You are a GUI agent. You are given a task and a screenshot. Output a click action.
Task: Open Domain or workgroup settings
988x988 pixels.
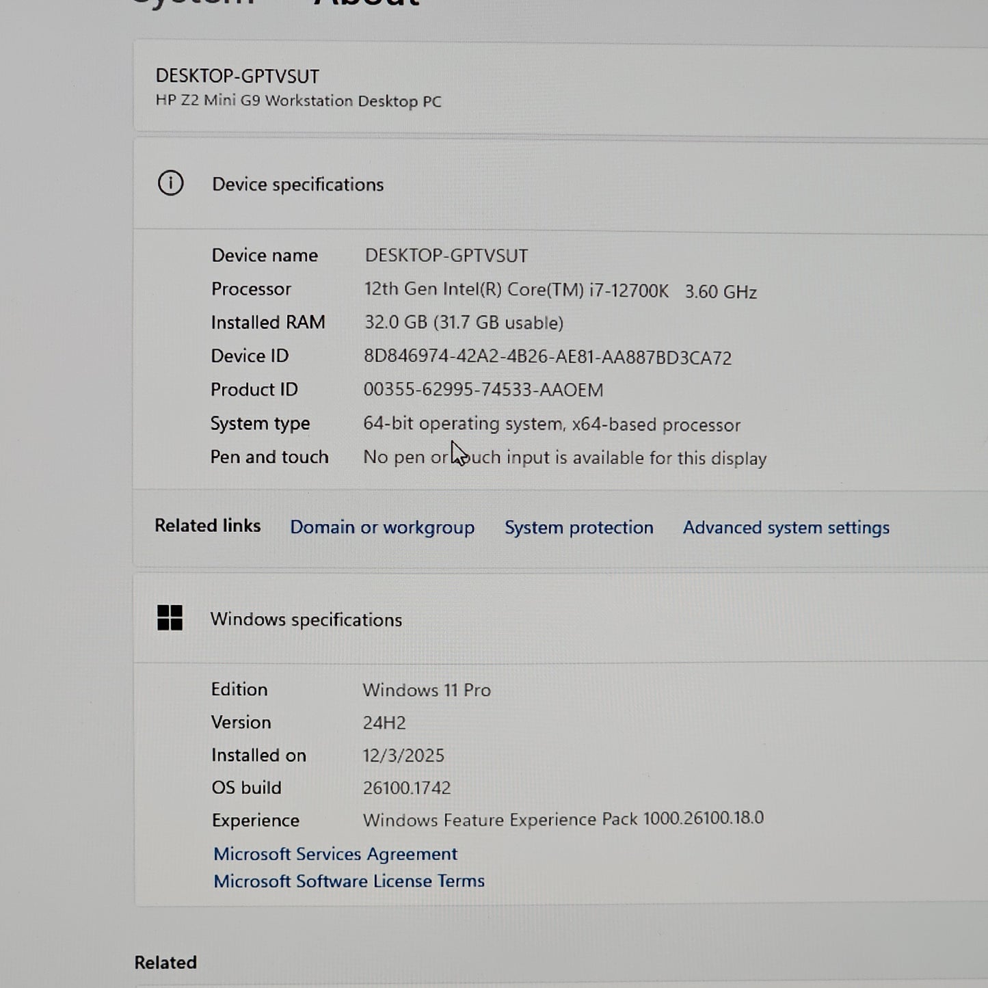pos(382,527)
